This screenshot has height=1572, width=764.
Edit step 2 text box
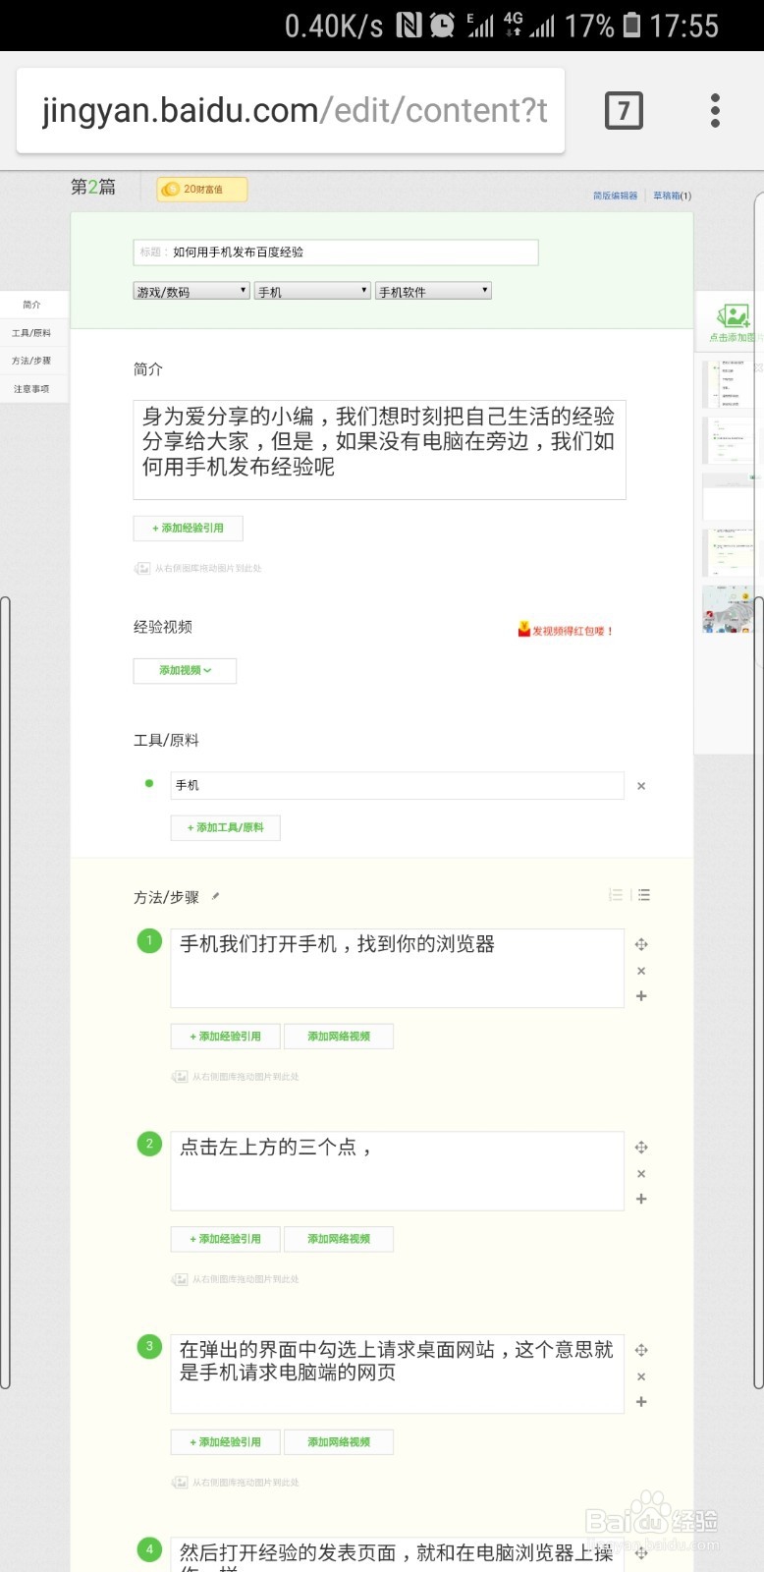click(x=397, y=1171)
